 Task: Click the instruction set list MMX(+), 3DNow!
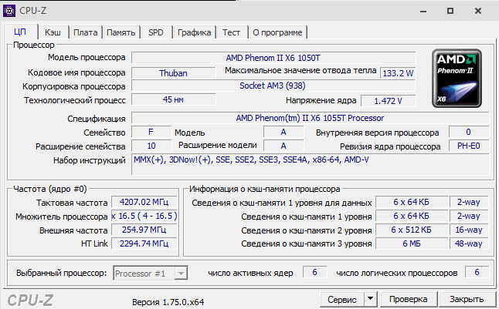310,164
